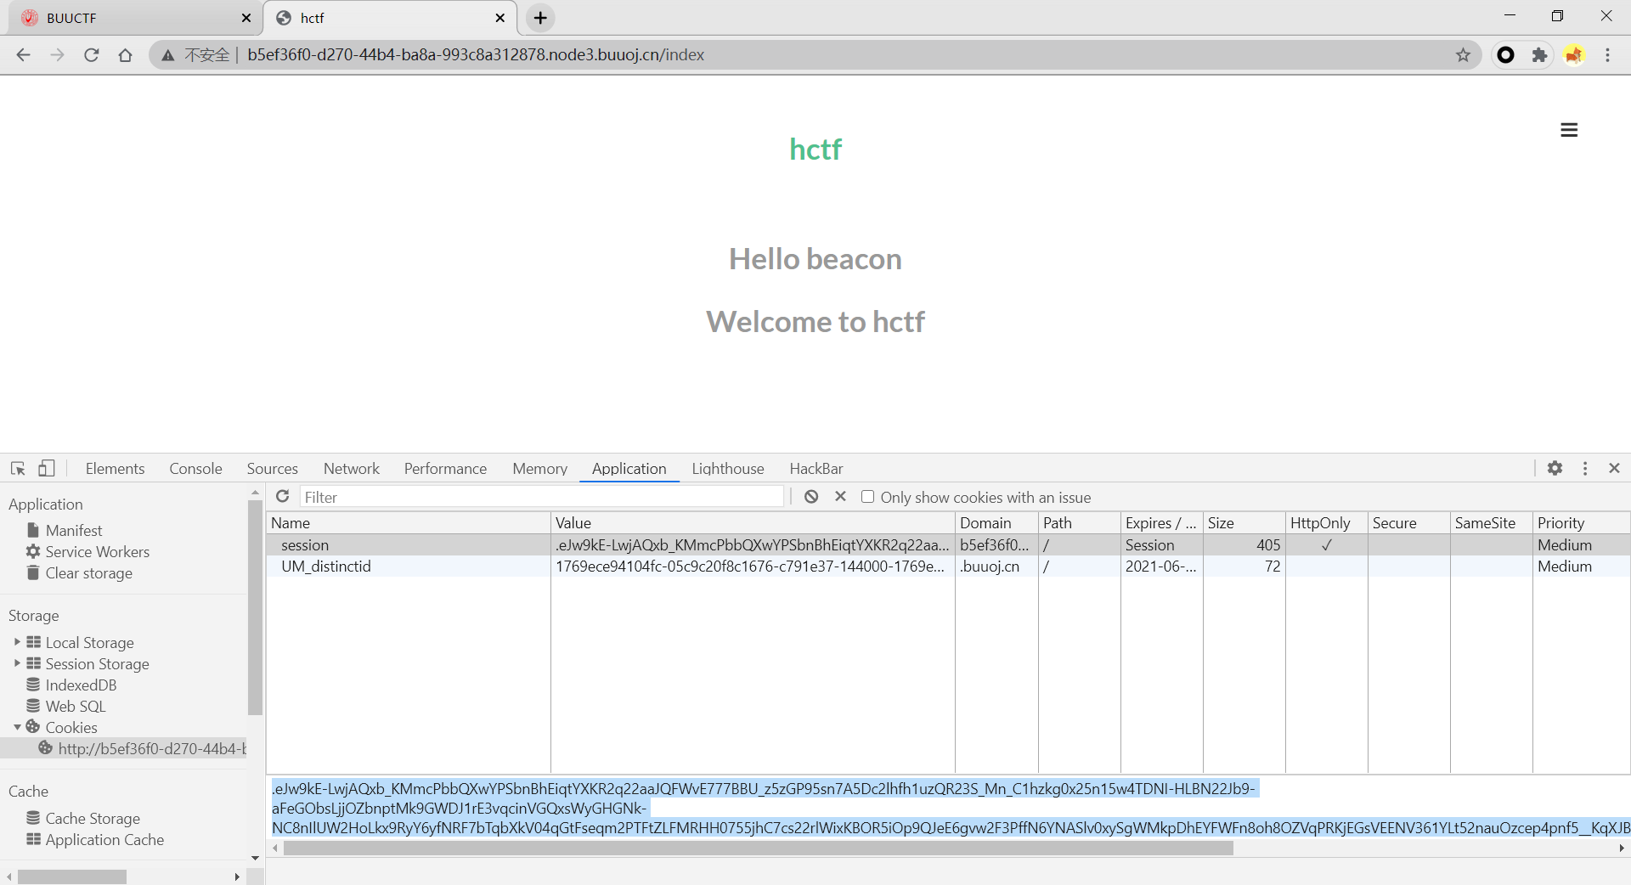
Task: Sort cookies by the Value column
Action: [753, 522]
